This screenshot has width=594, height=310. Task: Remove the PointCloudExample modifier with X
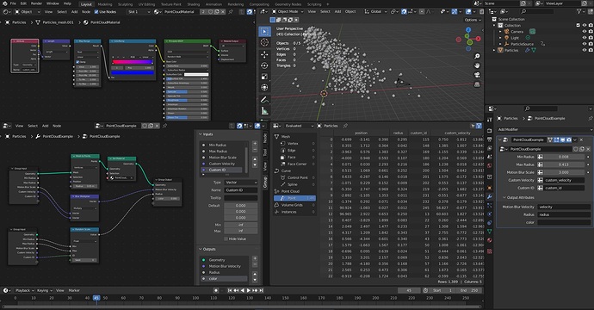581,139
